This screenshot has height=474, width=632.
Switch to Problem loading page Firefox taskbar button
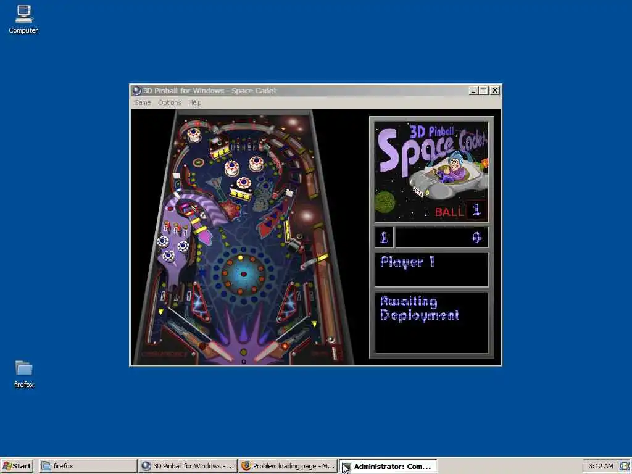tap(288, 466)
